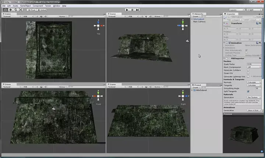Click the Scale Factor input field

tap(254, 64)
